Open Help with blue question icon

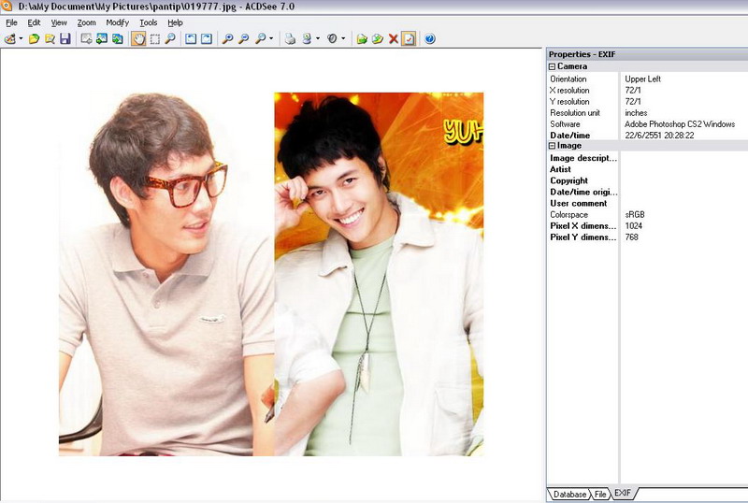point(430,38)
